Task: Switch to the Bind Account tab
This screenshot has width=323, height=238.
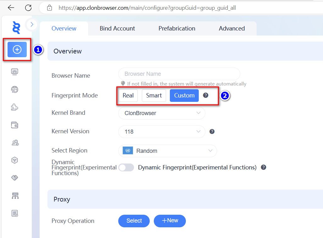Action: pos(117,29)
